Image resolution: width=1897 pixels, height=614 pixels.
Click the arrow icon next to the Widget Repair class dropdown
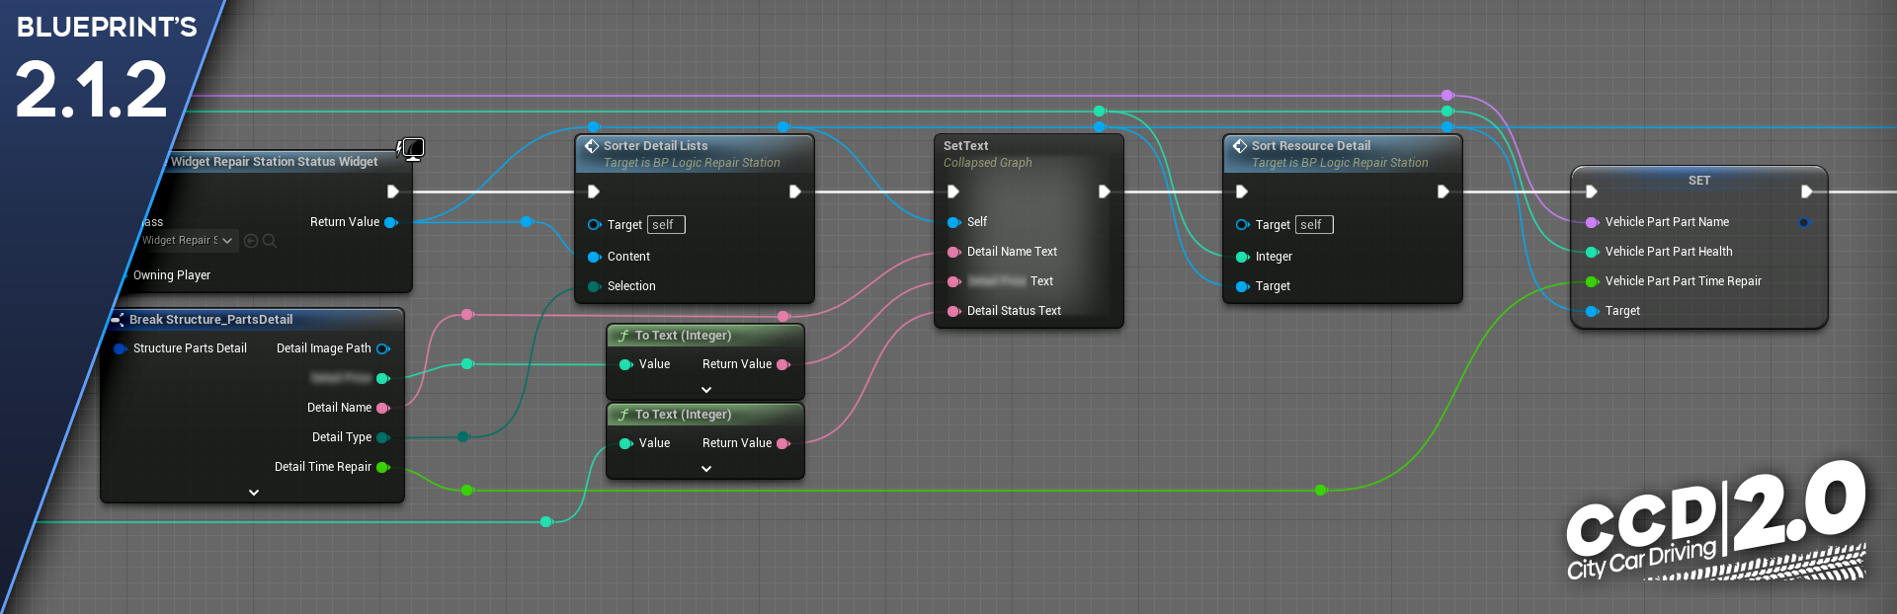[251, 241]
